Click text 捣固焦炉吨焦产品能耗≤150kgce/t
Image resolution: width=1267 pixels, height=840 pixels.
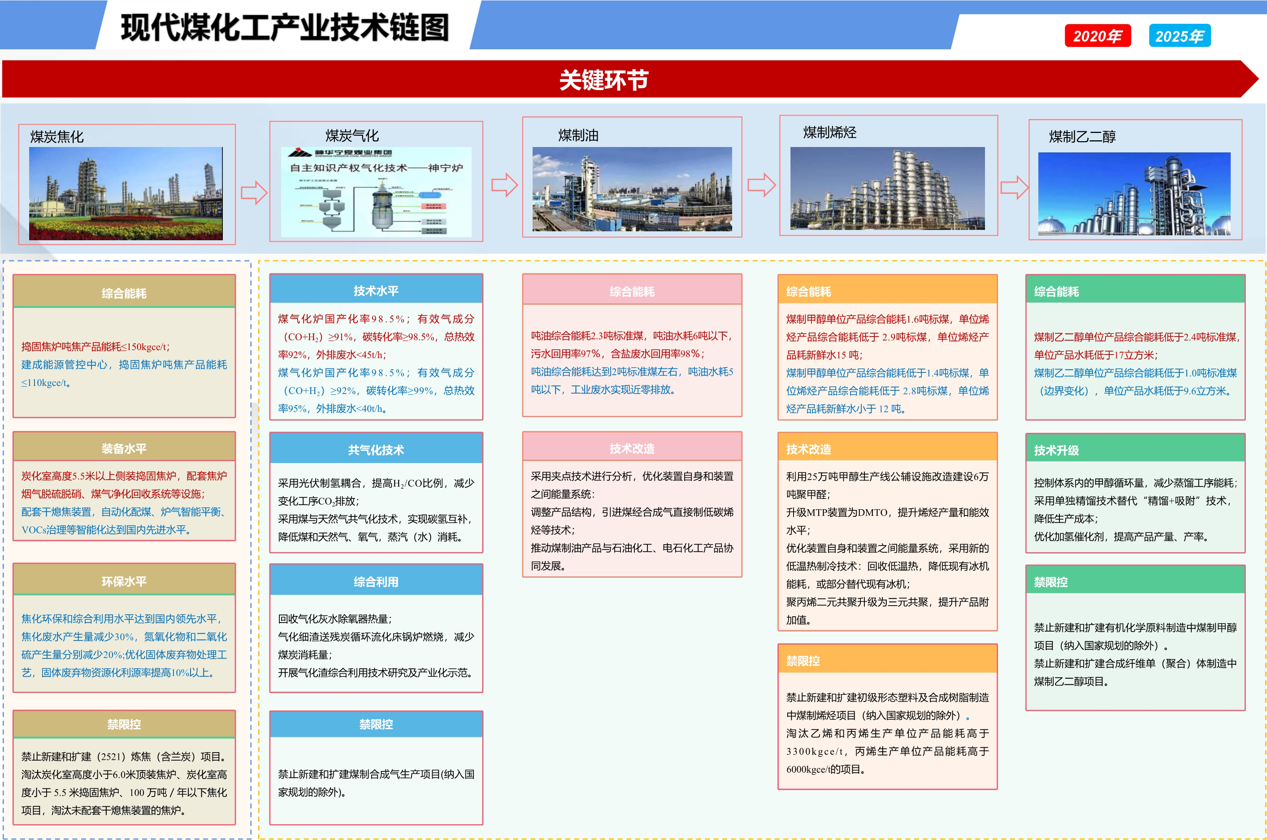point(94,346)
